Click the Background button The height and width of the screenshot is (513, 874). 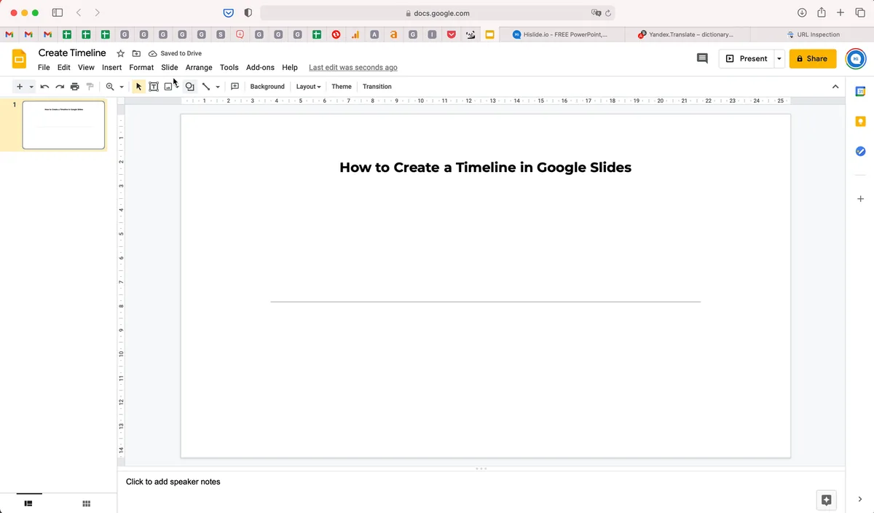coord(267,87)
